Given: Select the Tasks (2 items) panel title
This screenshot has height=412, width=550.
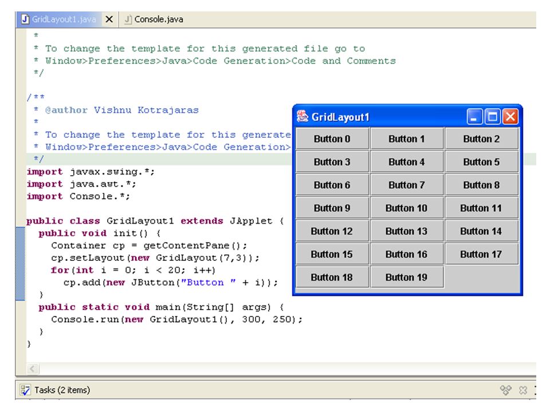Looking at the screenshot, I should pyautogui.click(x=62, y=390).
